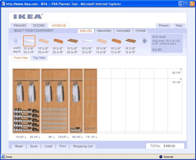Switch to Front View
This screenshot has width=196, height=160.
point(21,58)
